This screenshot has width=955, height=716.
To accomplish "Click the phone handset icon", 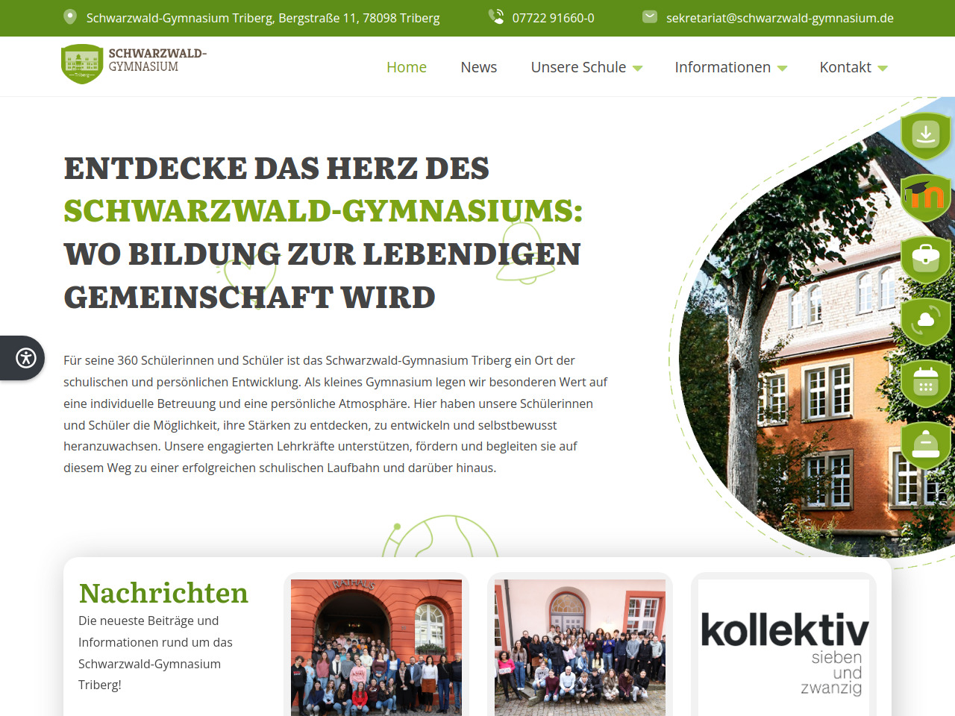I will point(496,17).
